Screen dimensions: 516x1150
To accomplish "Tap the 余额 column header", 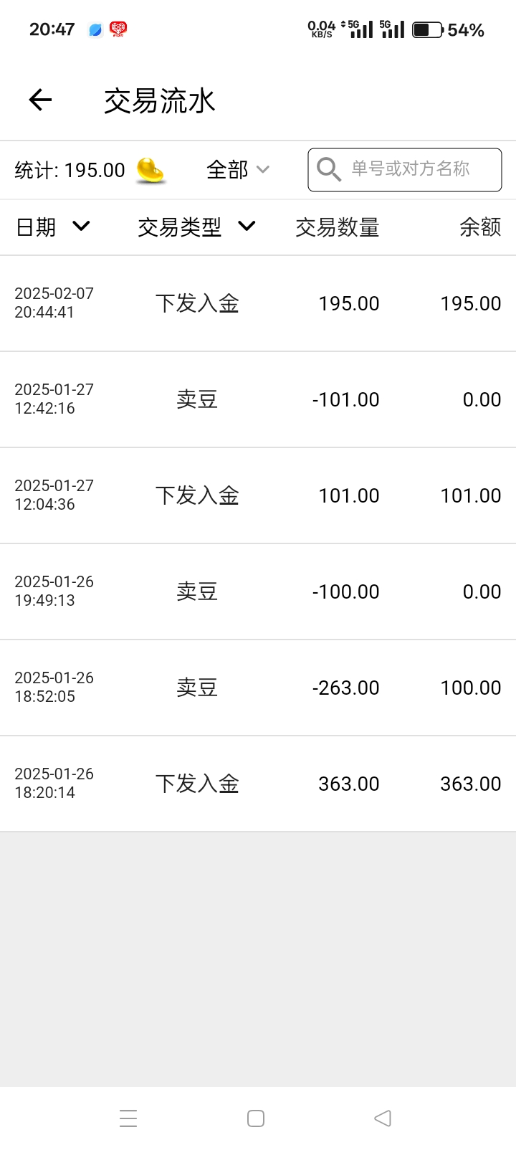I will tap(479, 227).
